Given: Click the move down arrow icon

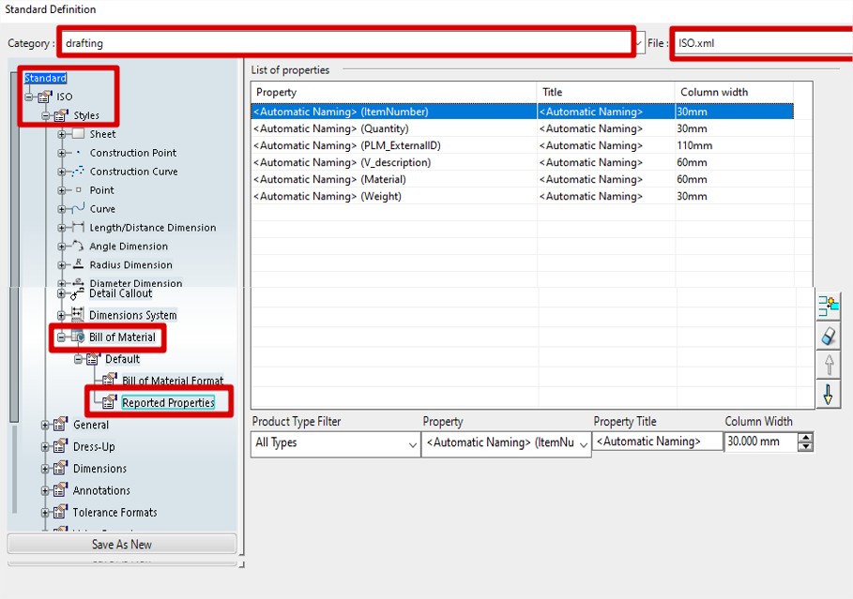Looking at the screenshot, I should [828, 395].
